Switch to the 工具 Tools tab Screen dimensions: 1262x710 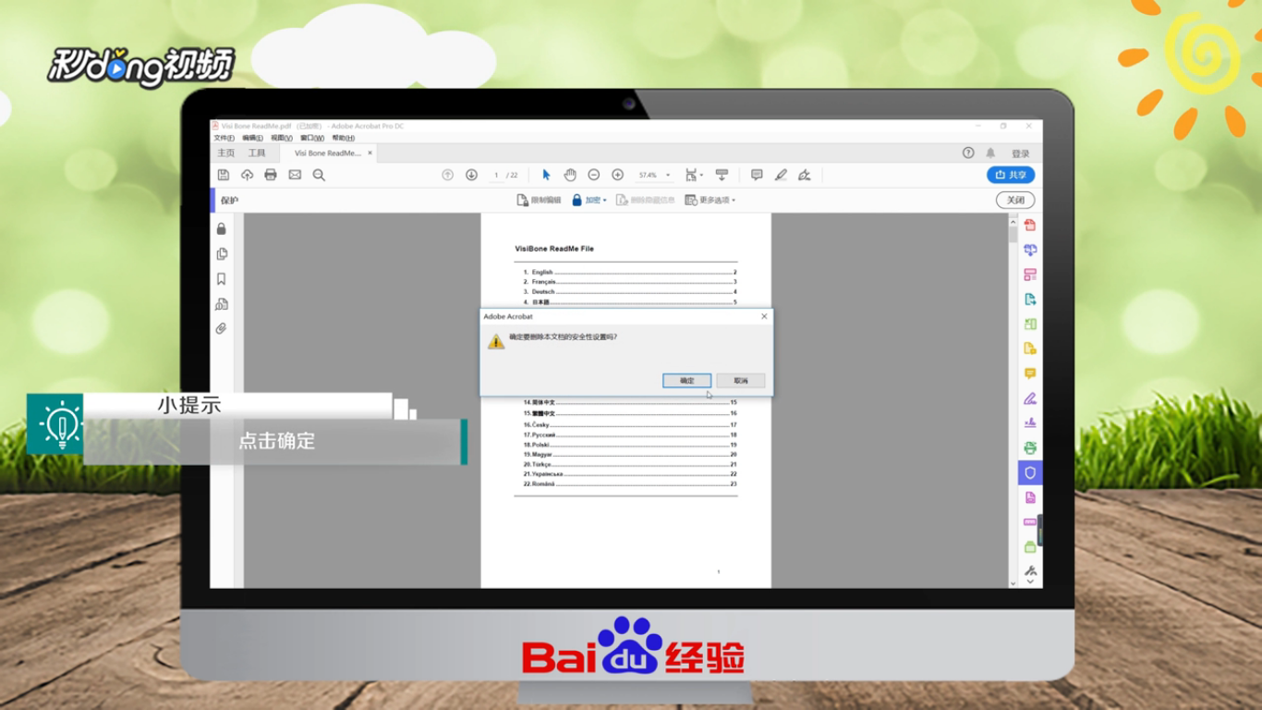tap(257, 153)
